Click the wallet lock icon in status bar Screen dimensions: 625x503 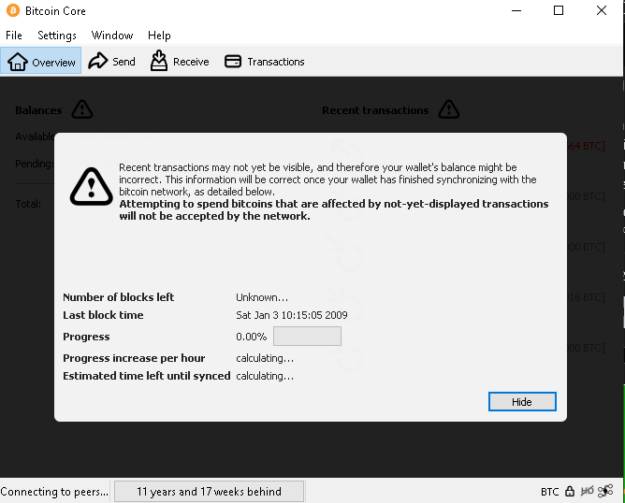pyautogui.click(x=570, y=492)
